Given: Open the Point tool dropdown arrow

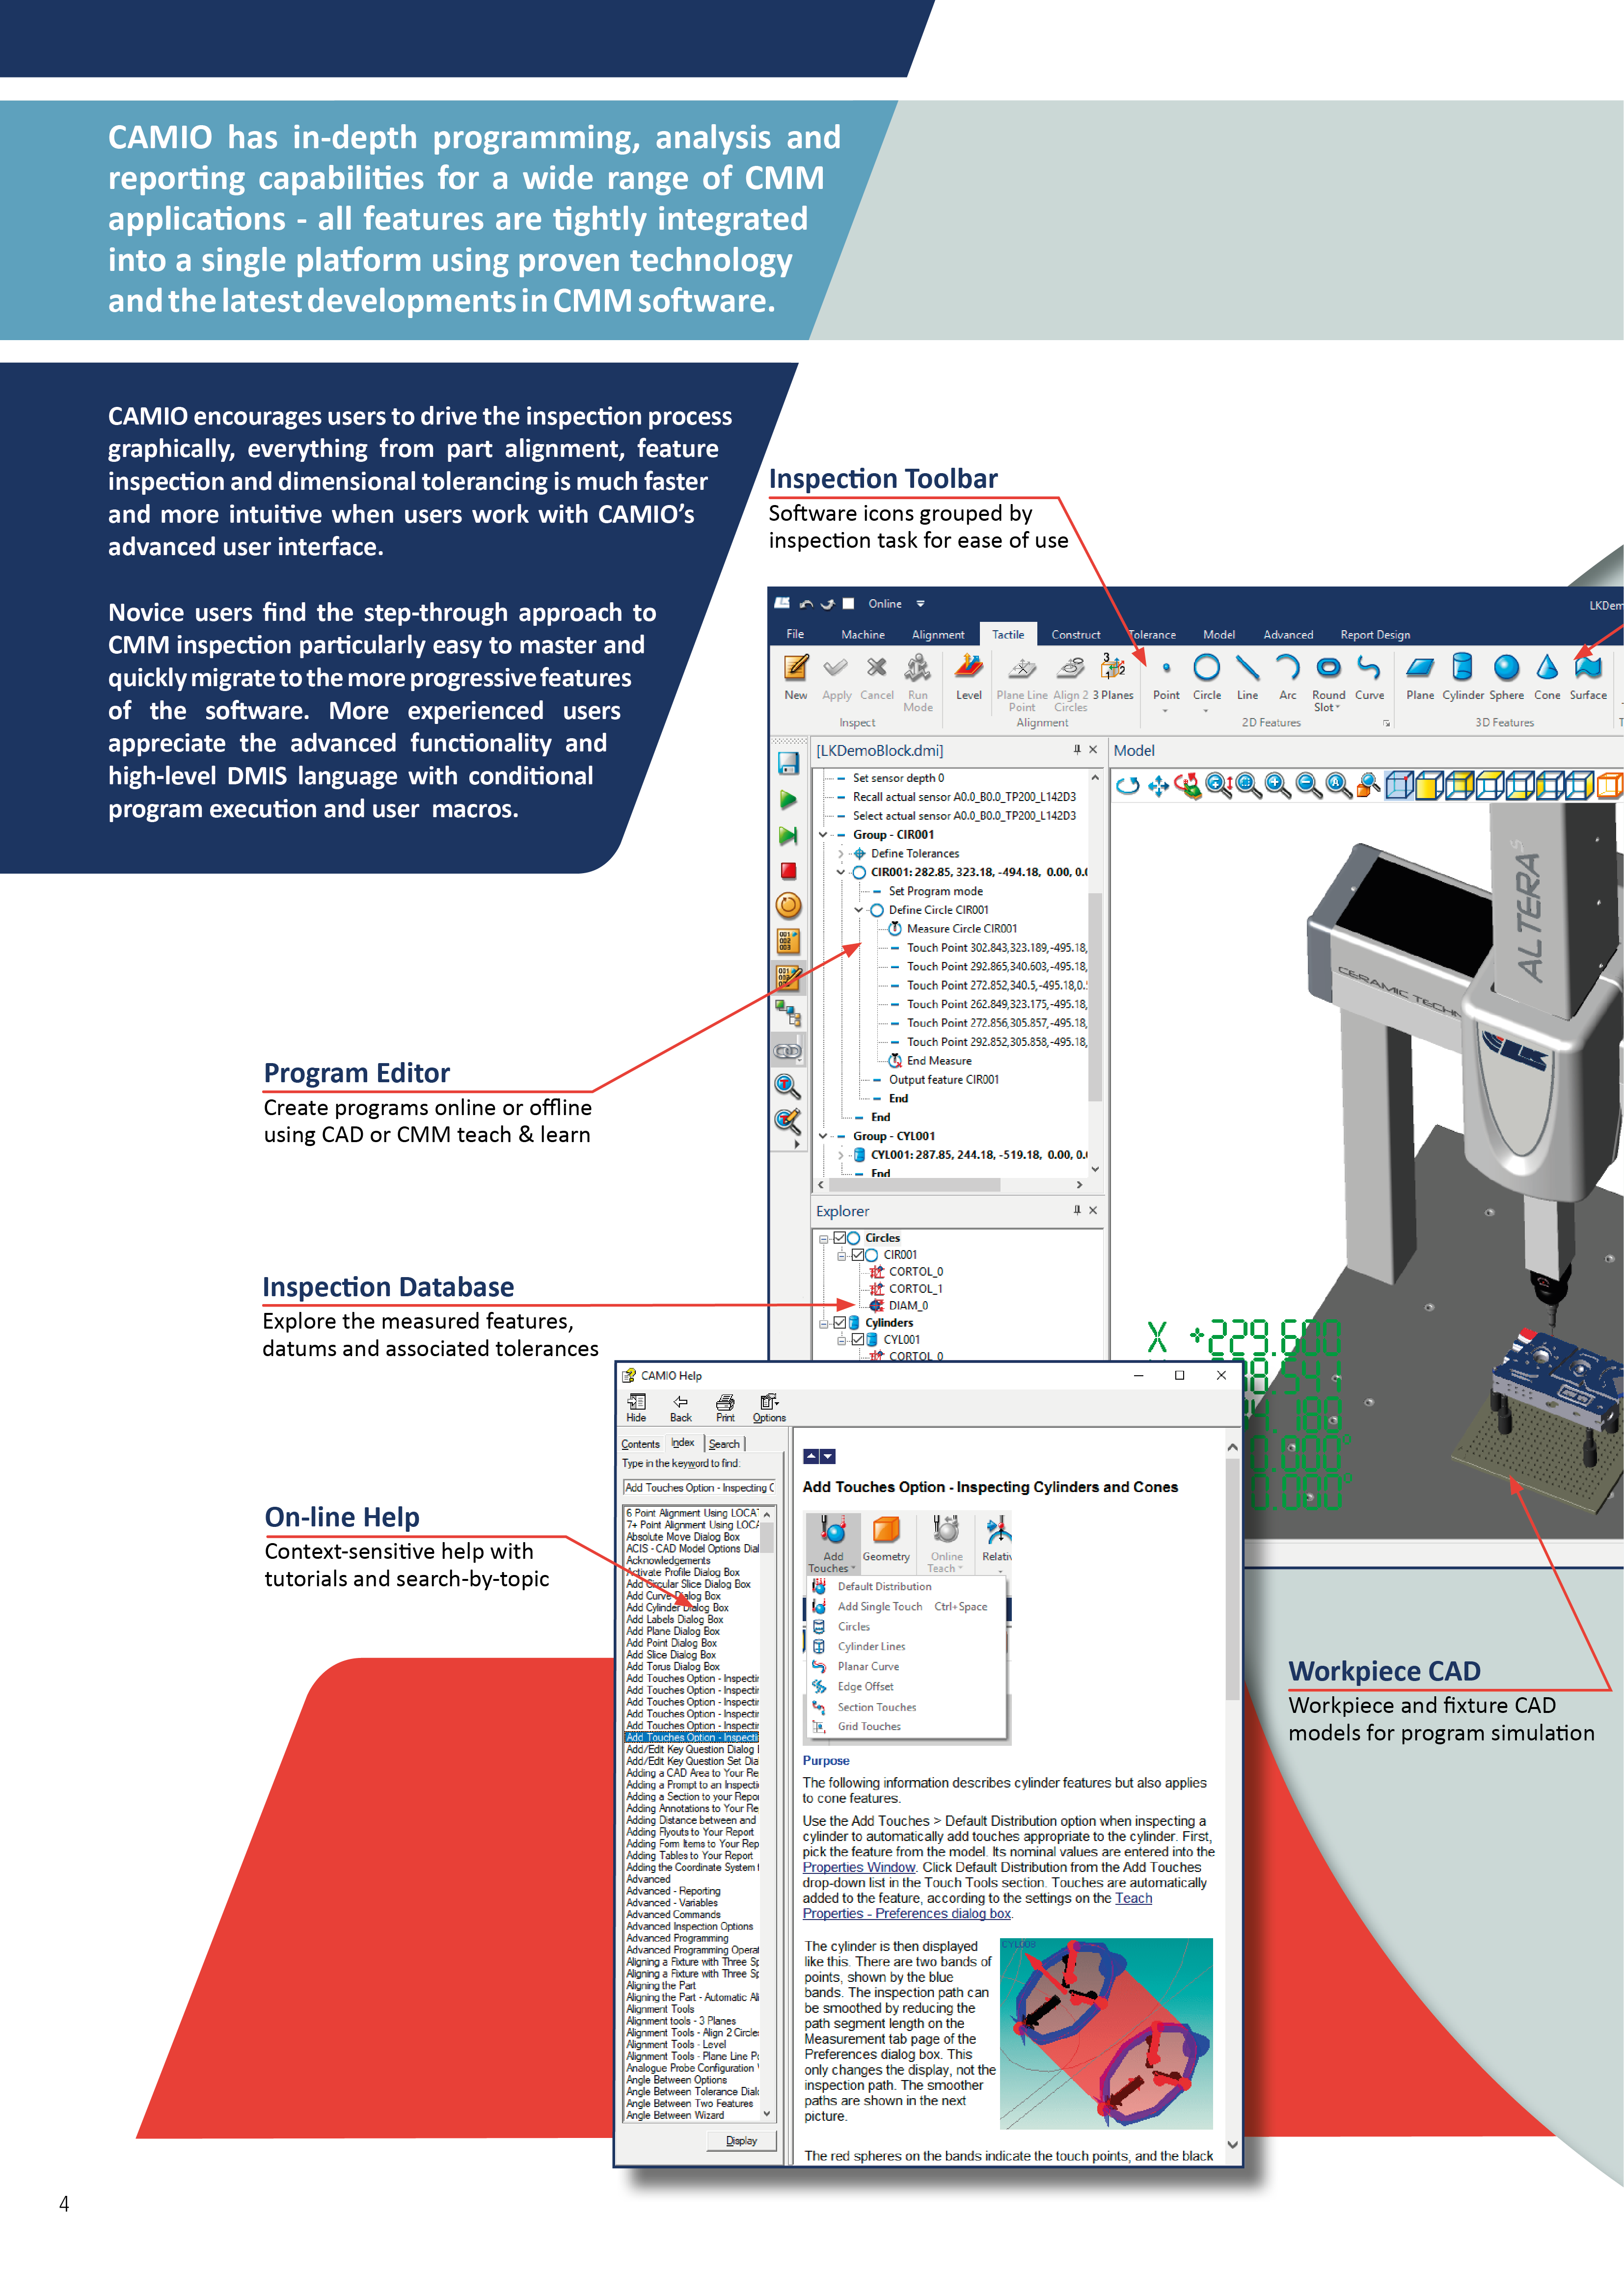Looking at the screenshot, I should 1166,711.
